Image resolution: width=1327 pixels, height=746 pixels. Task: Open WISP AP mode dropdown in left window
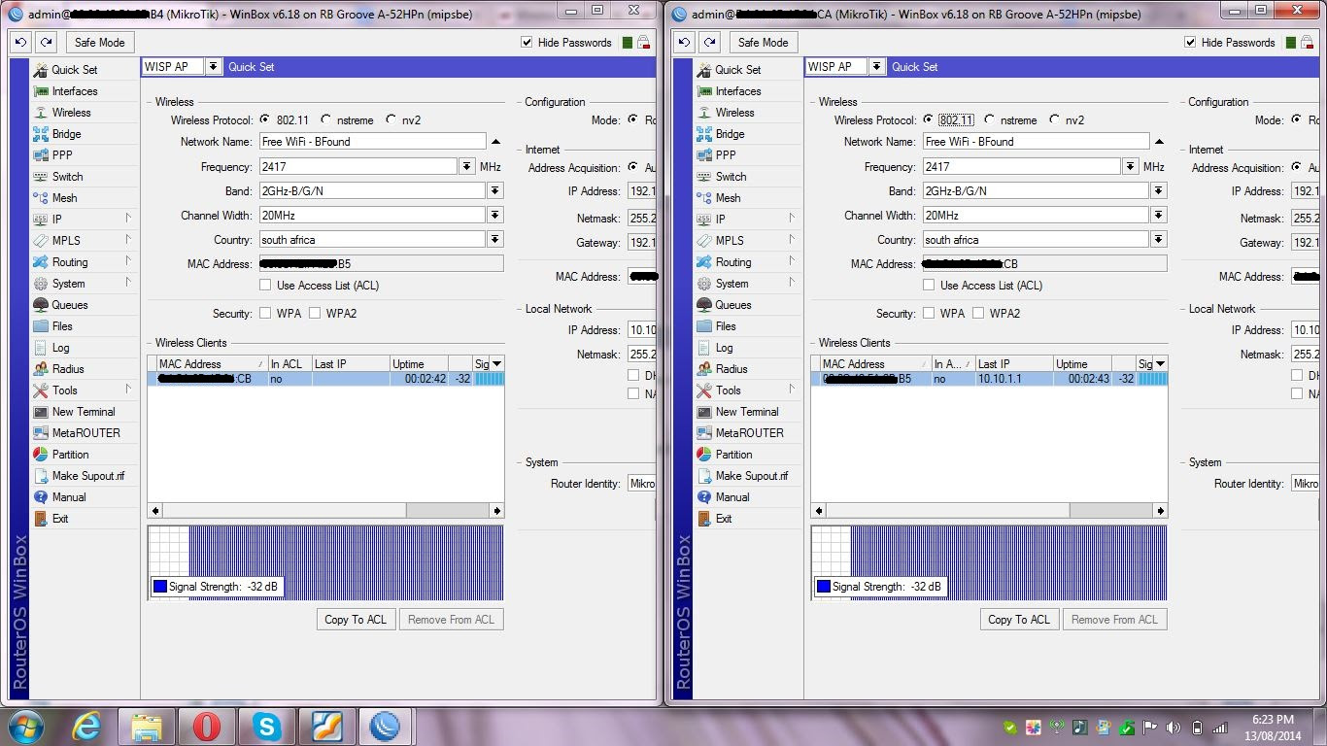[x=213, y=67]
